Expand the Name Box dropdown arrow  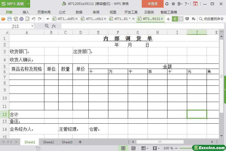pos(32,26)
